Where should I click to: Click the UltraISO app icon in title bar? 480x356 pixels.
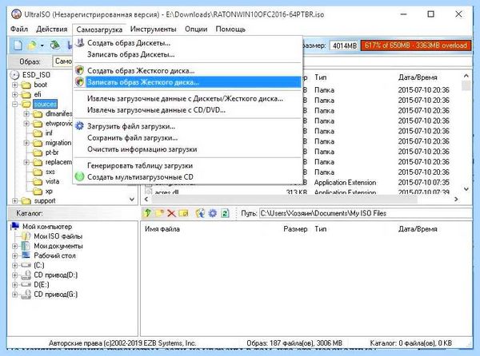coord(16,14)
